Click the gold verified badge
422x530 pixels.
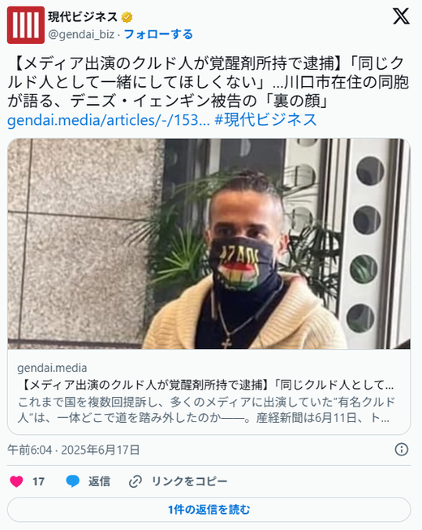click(127, 16)
